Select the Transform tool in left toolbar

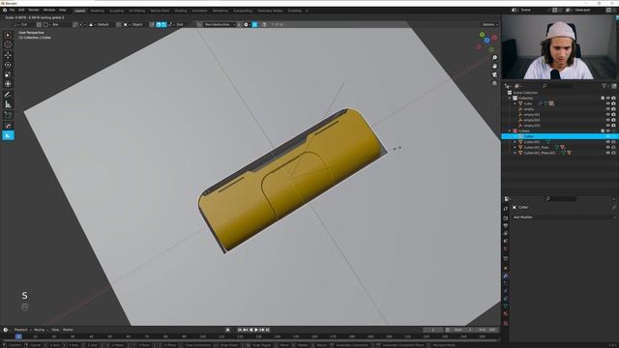[x=8, y=84]
